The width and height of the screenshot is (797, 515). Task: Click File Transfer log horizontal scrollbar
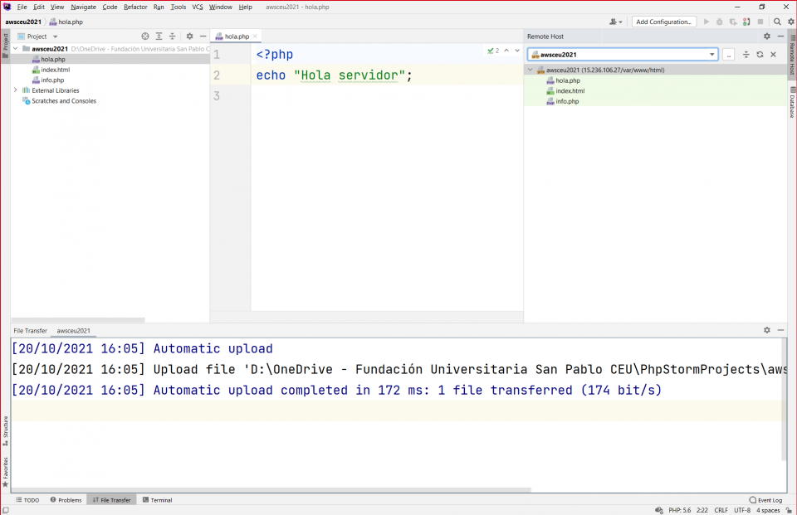point(271,490)
